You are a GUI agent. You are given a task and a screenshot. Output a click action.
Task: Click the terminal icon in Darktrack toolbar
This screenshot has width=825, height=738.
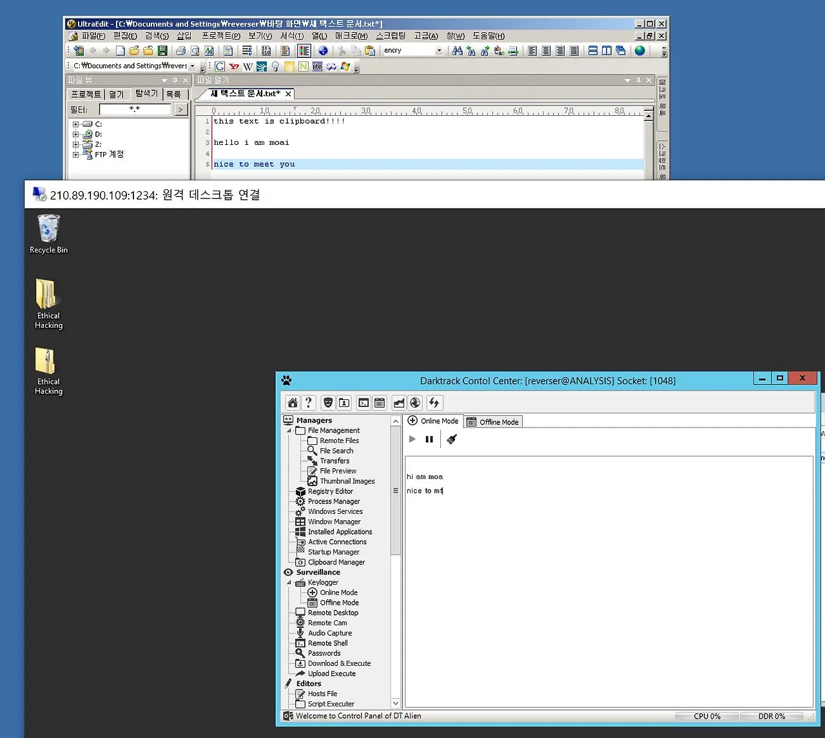click(364, 403)
